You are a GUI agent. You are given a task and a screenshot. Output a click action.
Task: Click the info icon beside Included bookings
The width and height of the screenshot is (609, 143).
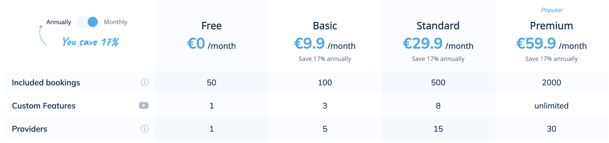coord(145,82)
